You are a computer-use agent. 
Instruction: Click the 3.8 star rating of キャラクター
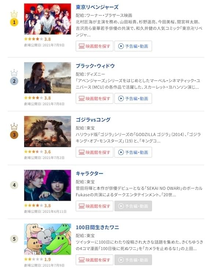pos(37,205)
